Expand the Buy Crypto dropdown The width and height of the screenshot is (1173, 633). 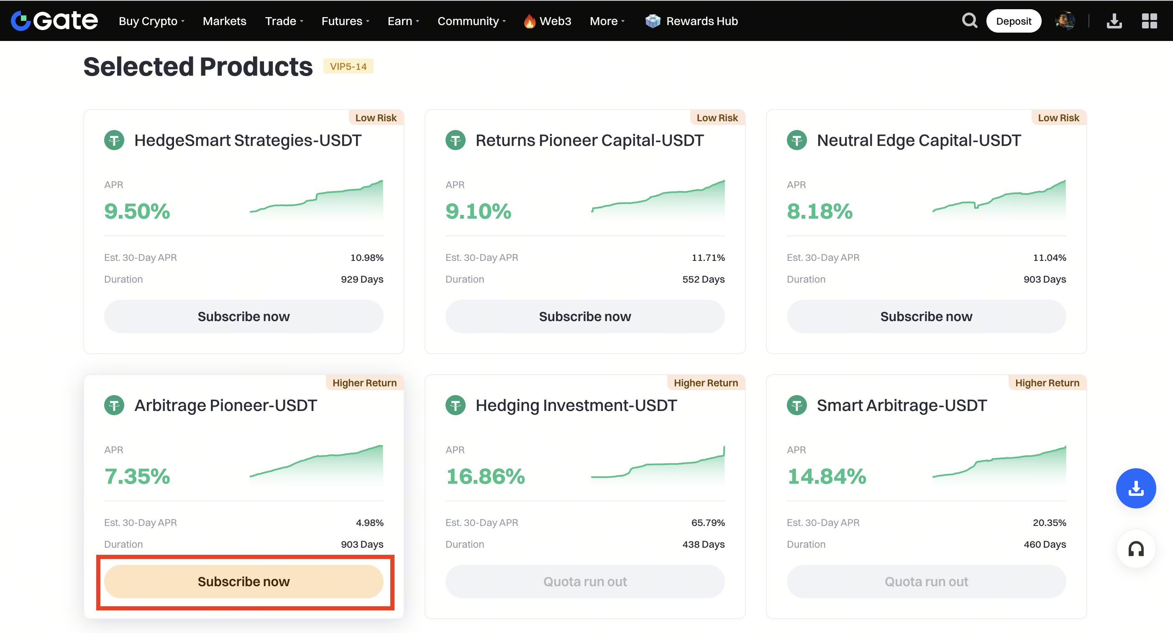(151, 21)
